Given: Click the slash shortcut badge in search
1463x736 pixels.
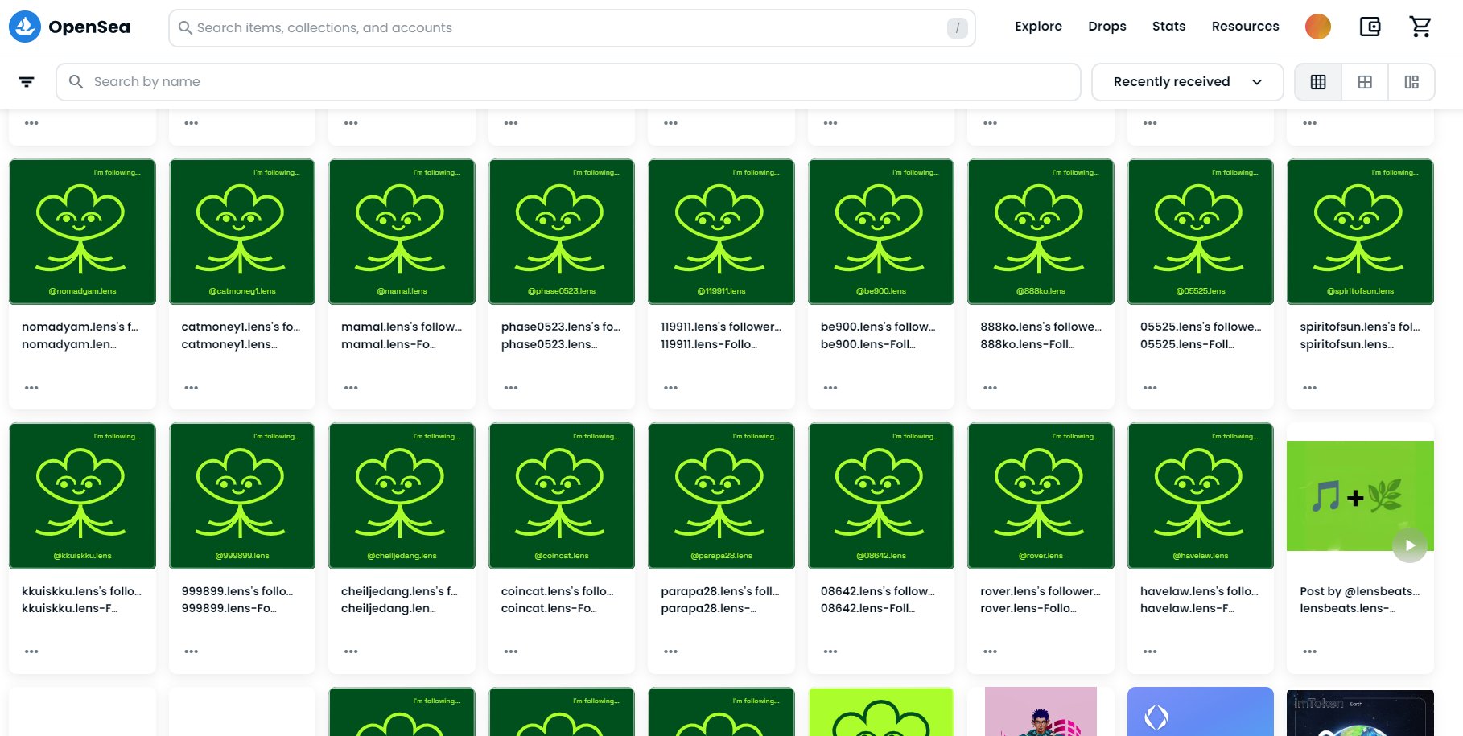Looking at the screenshot, I should pyautogui.click(x=957, y=28).
